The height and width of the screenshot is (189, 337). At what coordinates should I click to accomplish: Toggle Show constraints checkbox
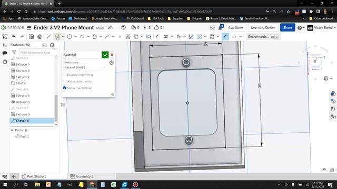[x=65, y=81]
